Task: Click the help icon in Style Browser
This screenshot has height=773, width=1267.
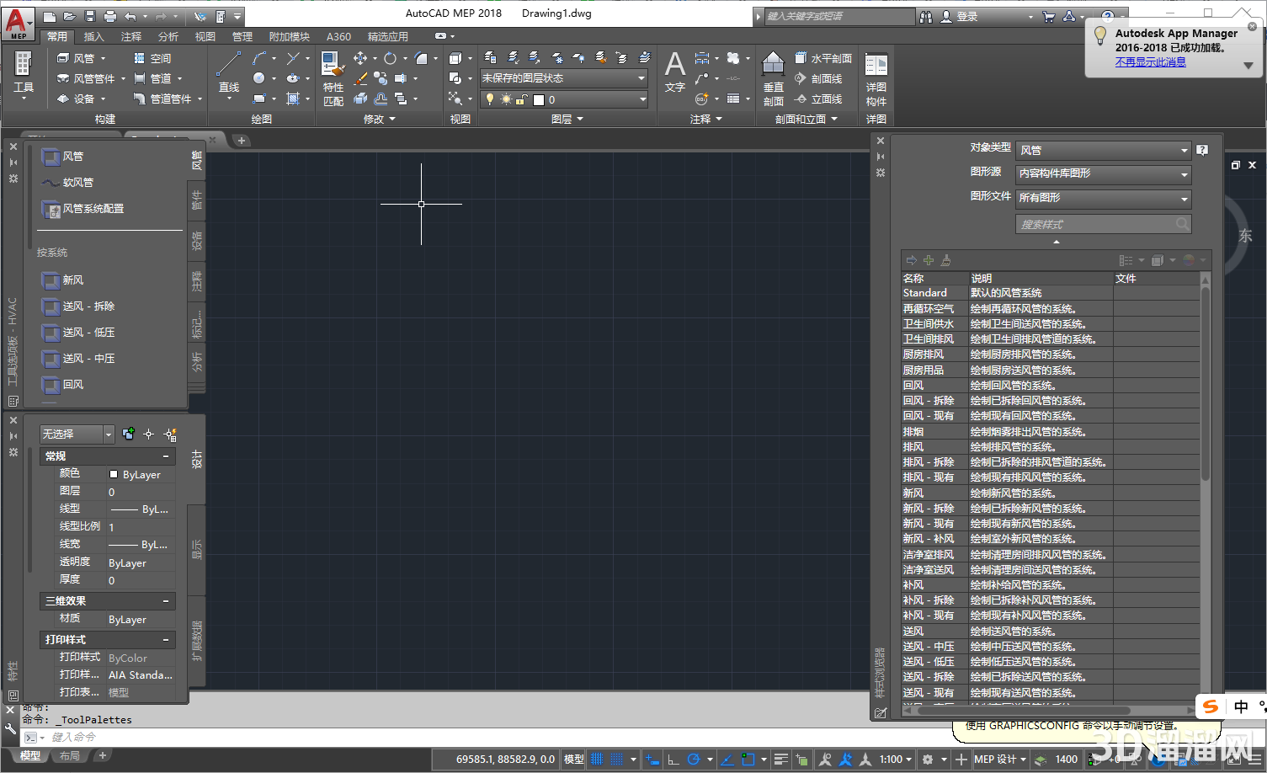Action: coord(1202,150)
